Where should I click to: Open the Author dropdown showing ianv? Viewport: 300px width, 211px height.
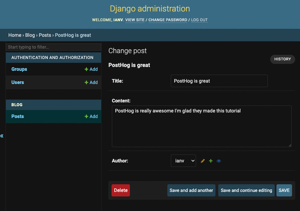pos(183,161)
